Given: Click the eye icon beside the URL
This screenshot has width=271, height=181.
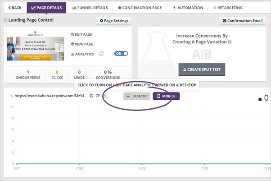Looking at the screenshot, I should tap(97, 96).
